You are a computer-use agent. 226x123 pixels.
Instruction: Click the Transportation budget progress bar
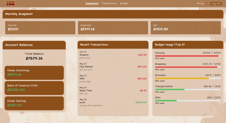point(188,89)
